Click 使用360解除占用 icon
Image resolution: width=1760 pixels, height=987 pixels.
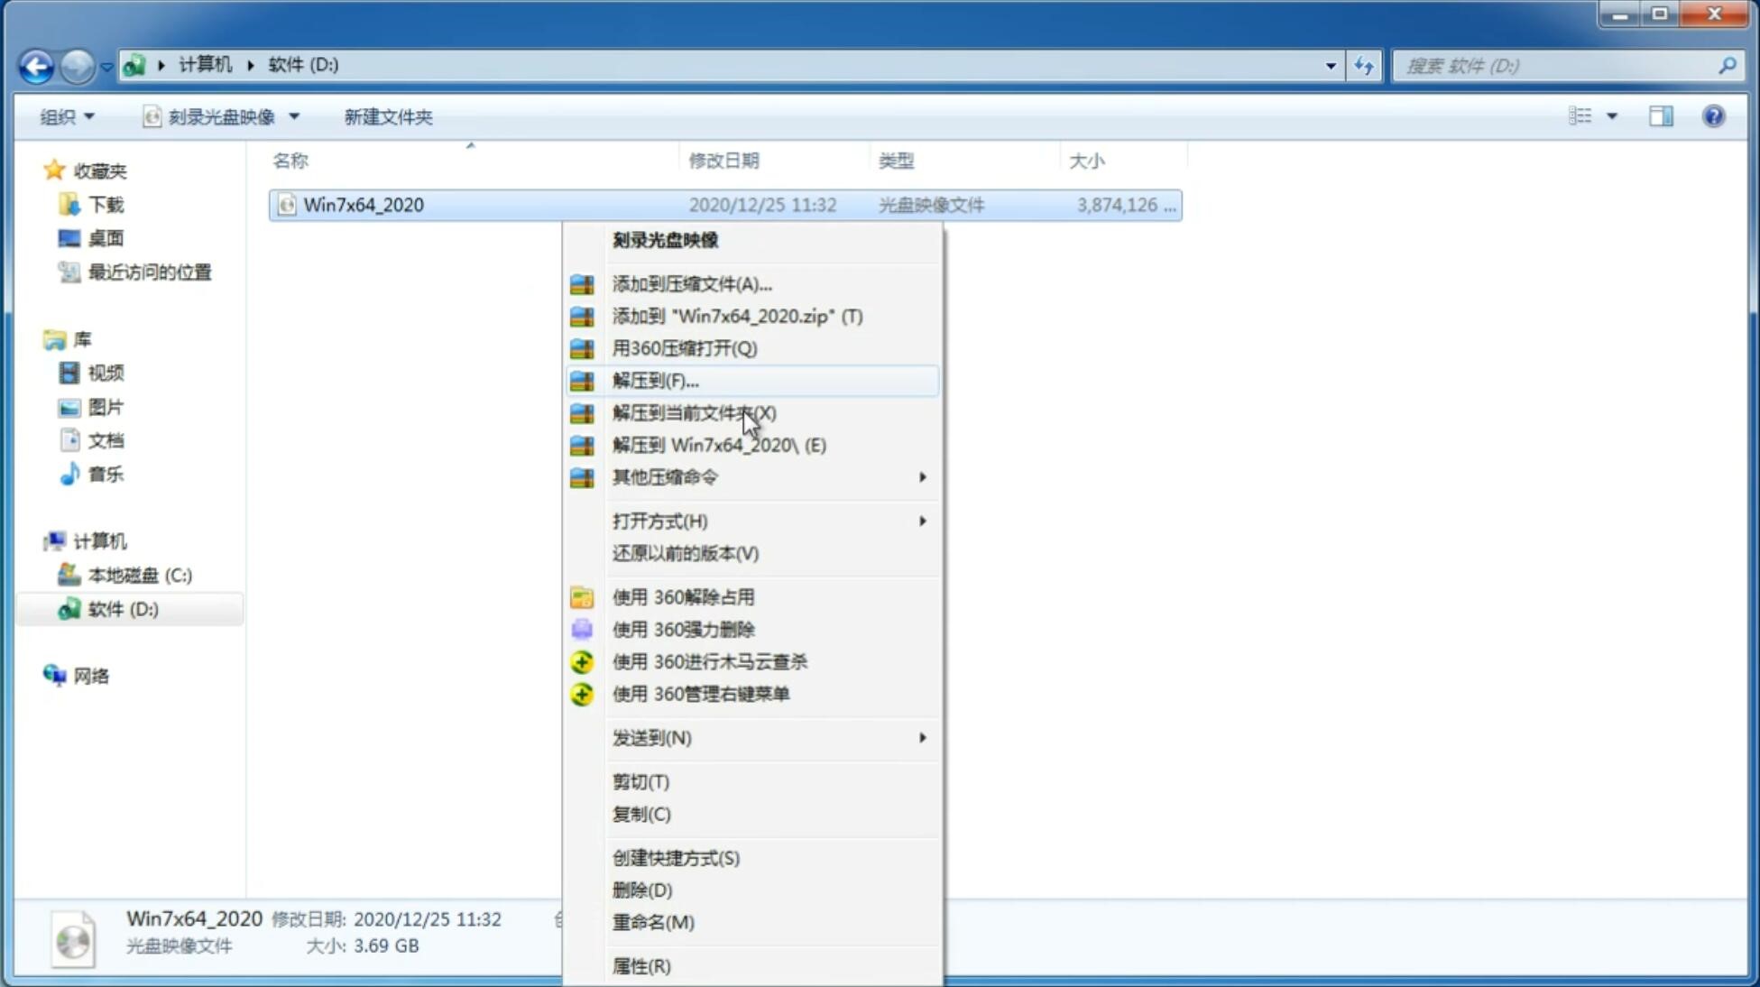(580, 596)
